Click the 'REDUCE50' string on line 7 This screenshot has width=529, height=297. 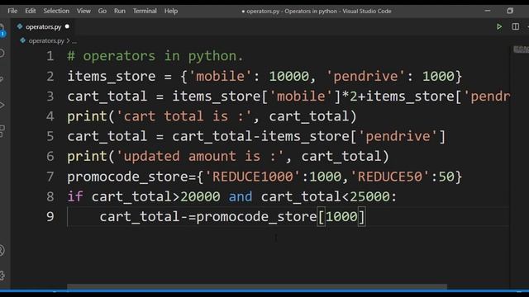click(389, 177)
